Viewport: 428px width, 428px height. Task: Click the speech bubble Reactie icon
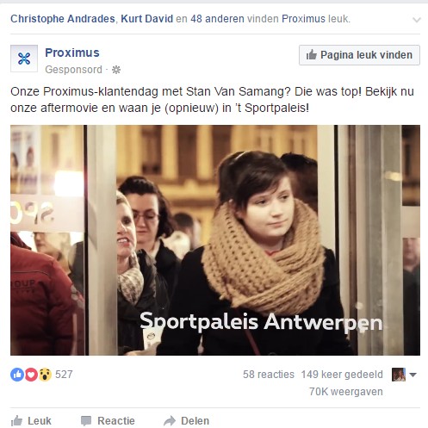86,421
